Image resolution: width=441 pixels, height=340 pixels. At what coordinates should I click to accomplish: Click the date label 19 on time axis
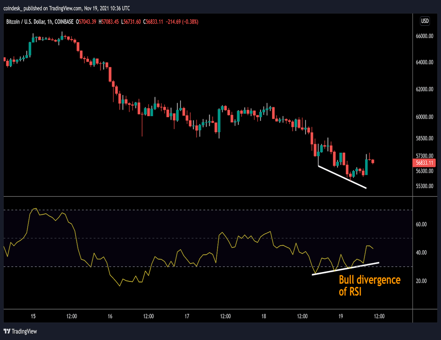[341, 316]
